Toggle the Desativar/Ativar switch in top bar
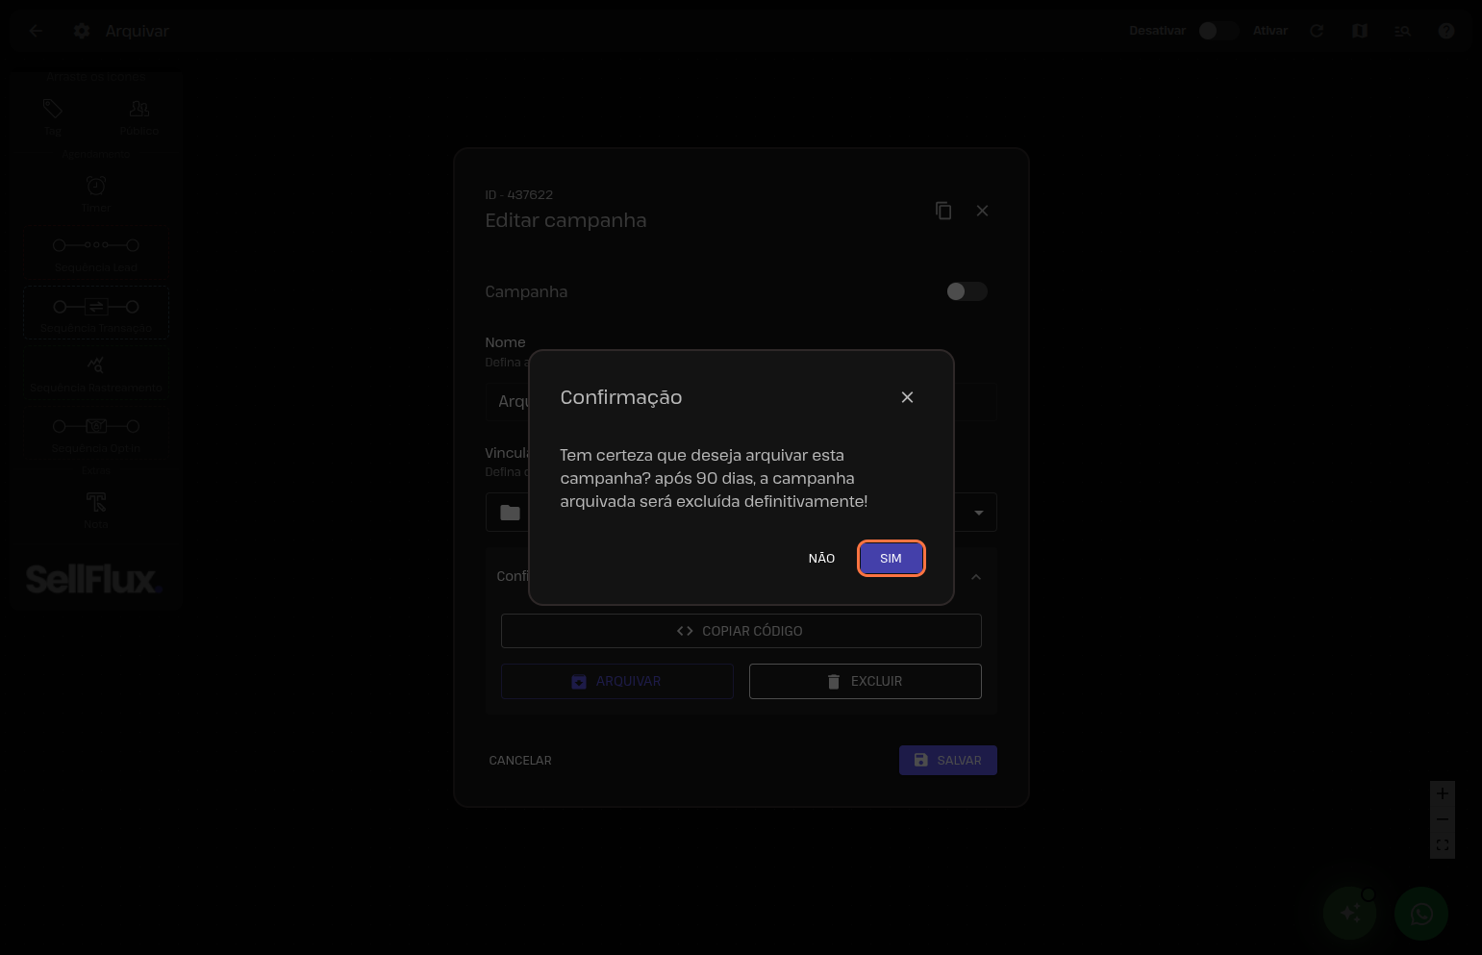Viewport: 1482px width, 955px height. coord(1217,31)
